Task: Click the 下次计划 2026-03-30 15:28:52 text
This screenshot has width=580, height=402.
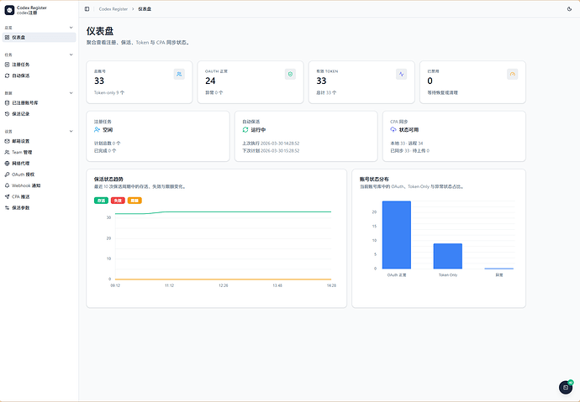Action: [271, 150]
